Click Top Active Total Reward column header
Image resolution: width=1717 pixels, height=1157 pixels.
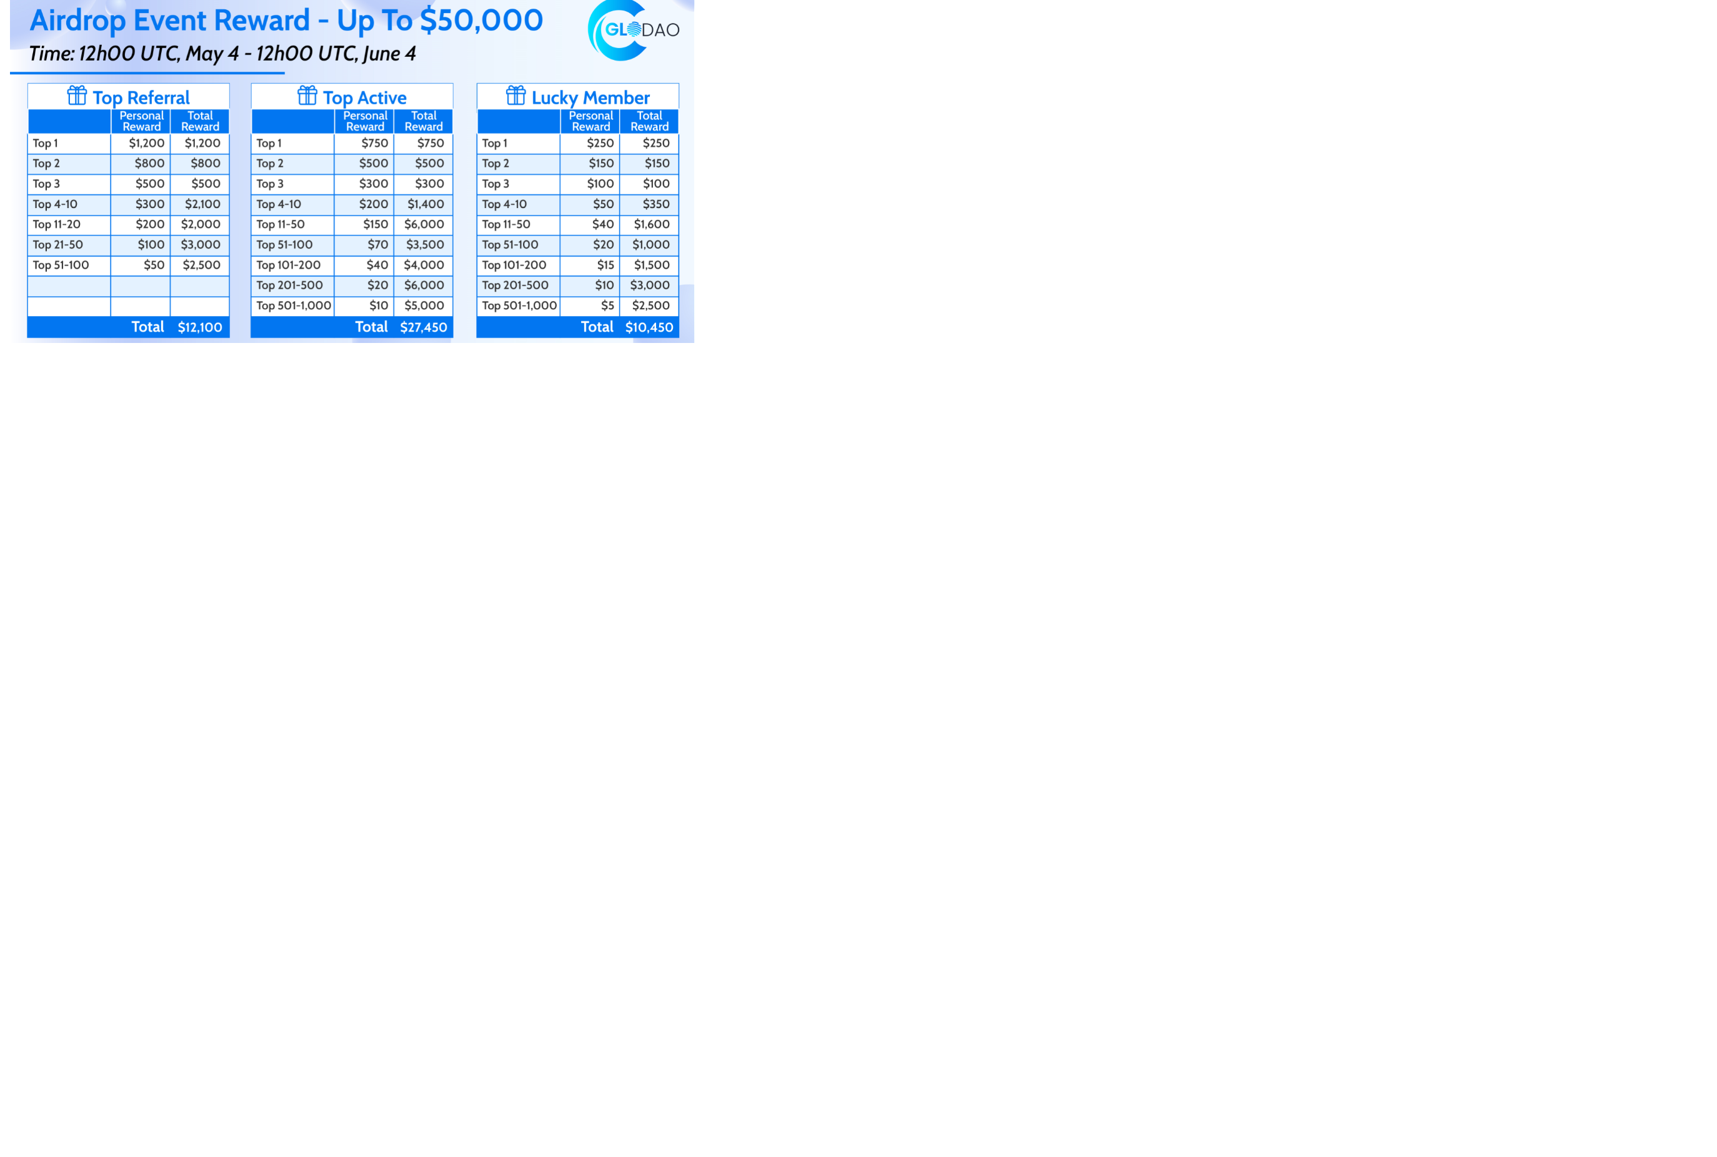click(x=424, y=121)
